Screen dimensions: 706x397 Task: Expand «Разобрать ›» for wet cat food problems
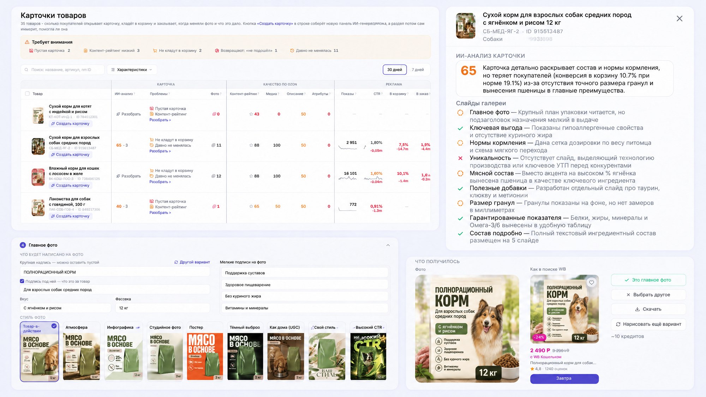coord(160,182)
